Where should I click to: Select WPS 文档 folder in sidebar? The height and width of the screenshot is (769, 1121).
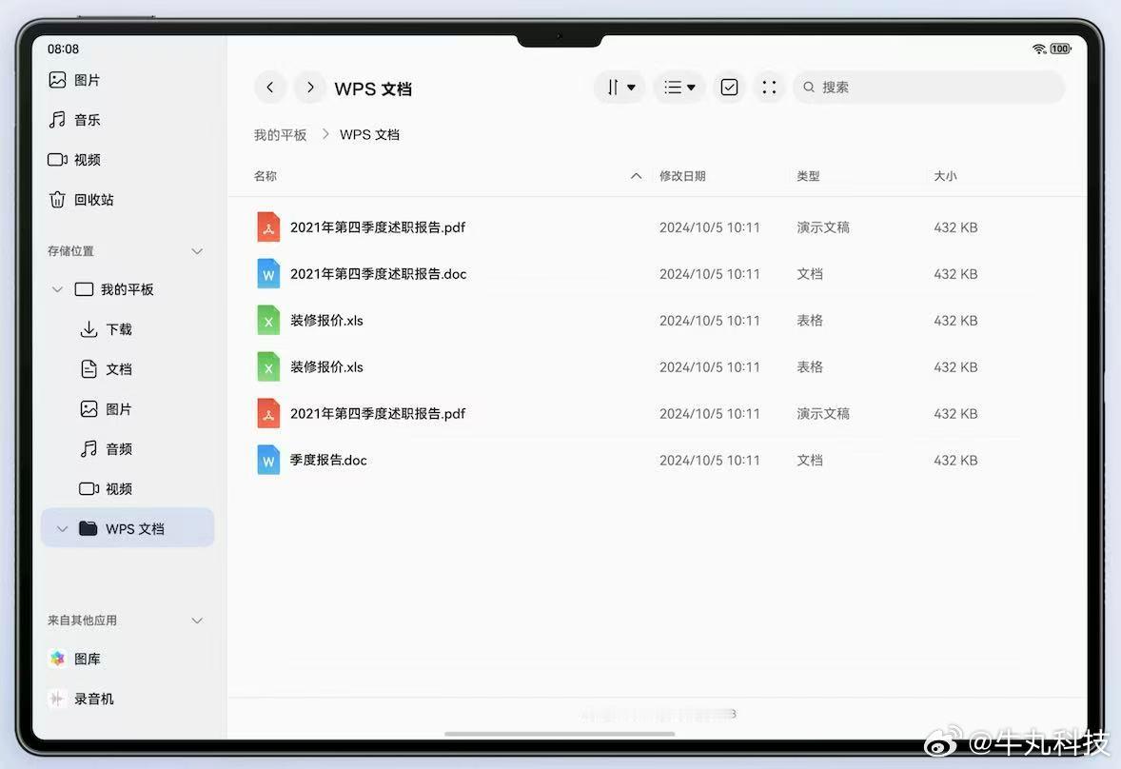[x=128, y=528]
